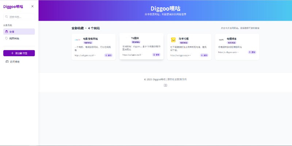The height and width of the screenshot is (146, 292).
Task: Click the 电影搜索网站 URL text
Action: (85, 55)
